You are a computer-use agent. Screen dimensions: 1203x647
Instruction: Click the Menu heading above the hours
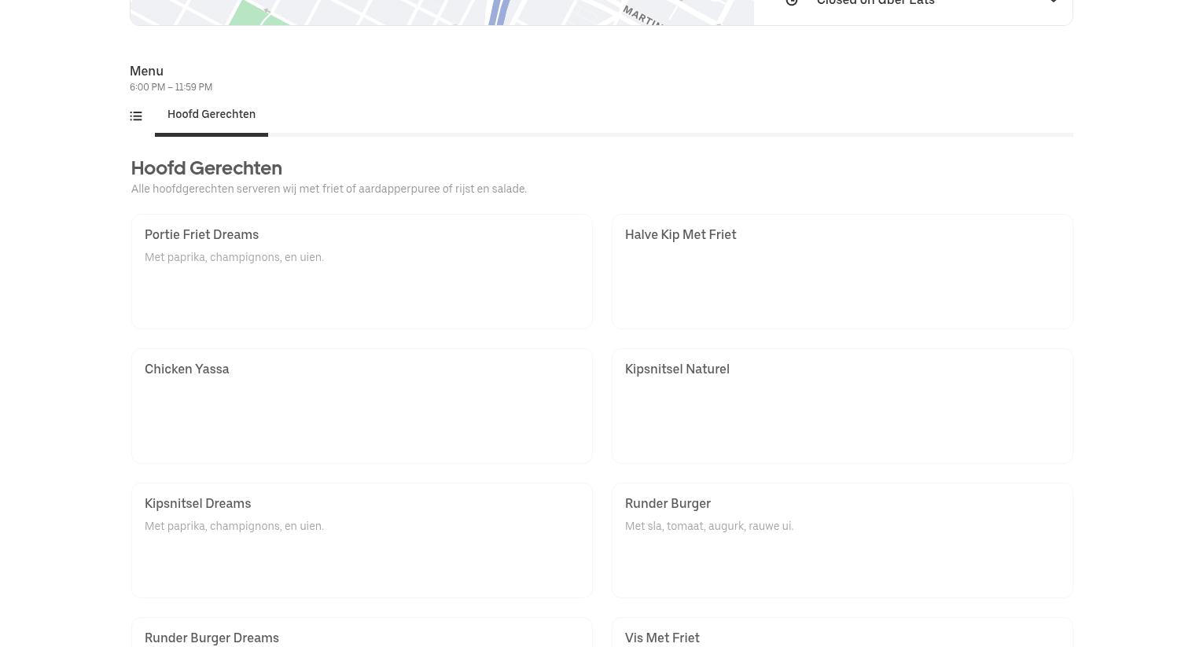[x=146, y=71]
